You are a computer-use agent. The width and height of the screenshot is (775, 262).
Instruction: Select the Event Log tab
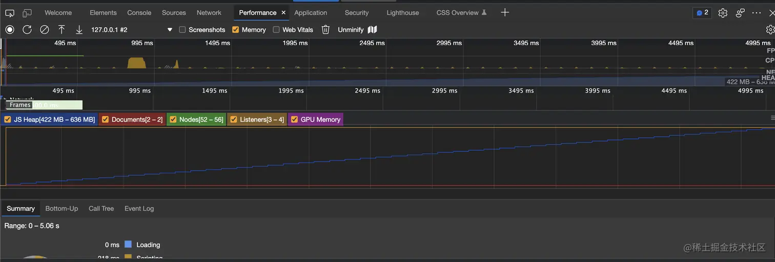tap(139, 209)
